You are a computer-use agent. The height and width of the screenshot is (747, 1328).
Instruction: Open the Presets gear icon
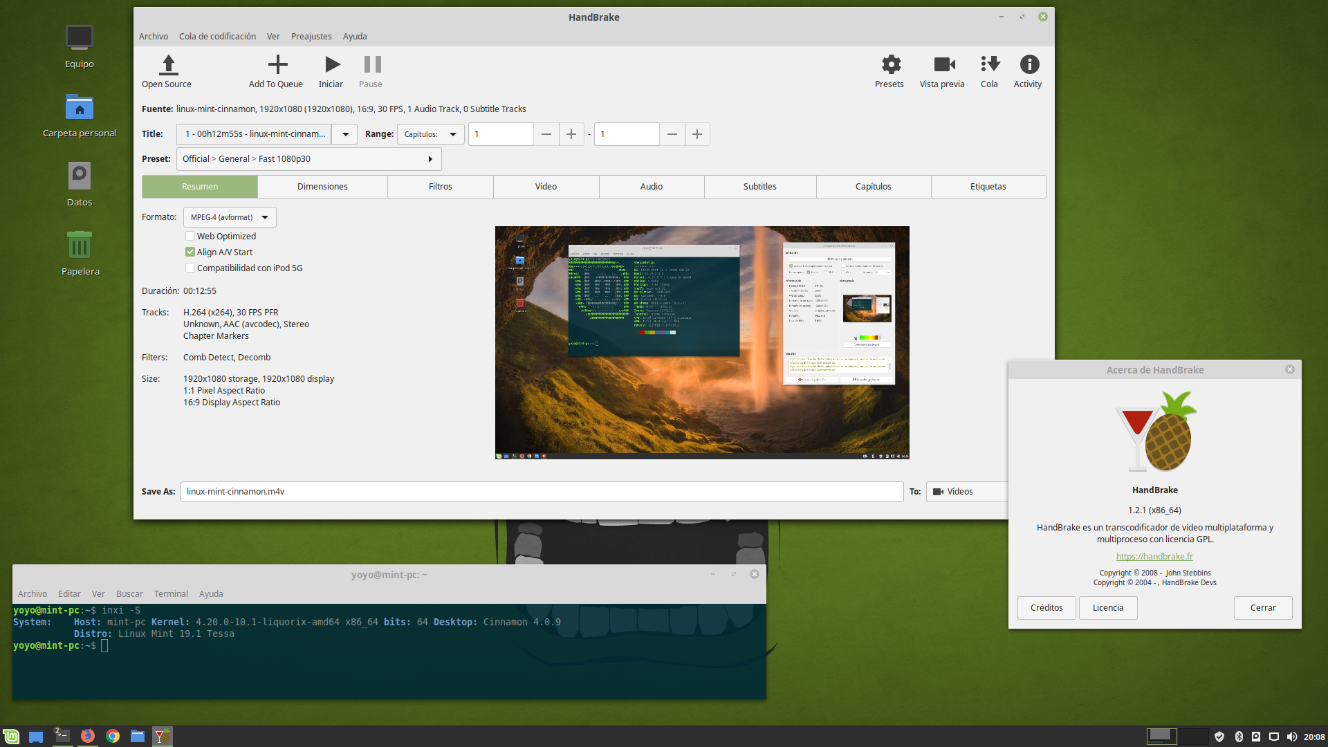click(890, 65)
